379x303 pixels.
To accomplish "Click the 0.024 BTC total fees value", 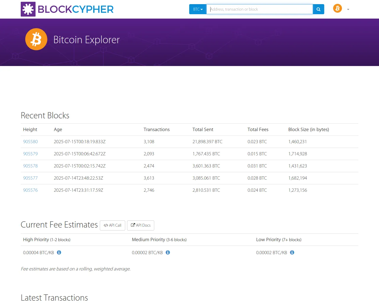I will [257, 190].
